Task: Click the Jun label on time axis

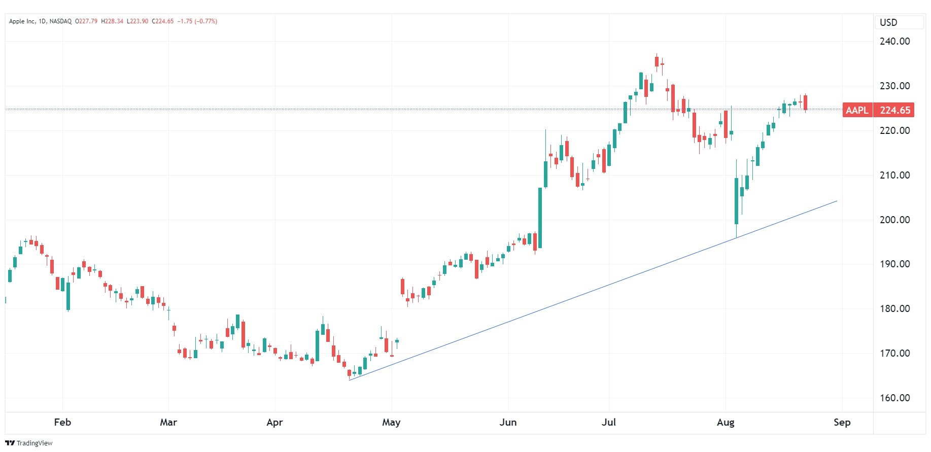Action: coord(508,422)
